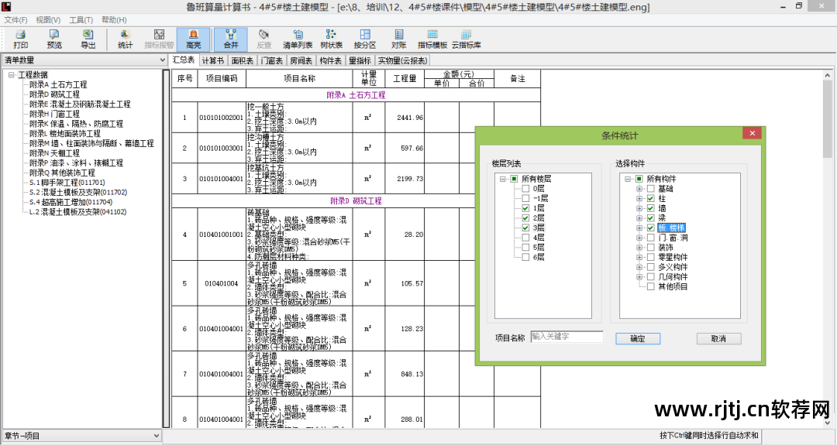The image size is (837, 445).
Task: Expand the 柱 component tree node
Action: point(639,199)
